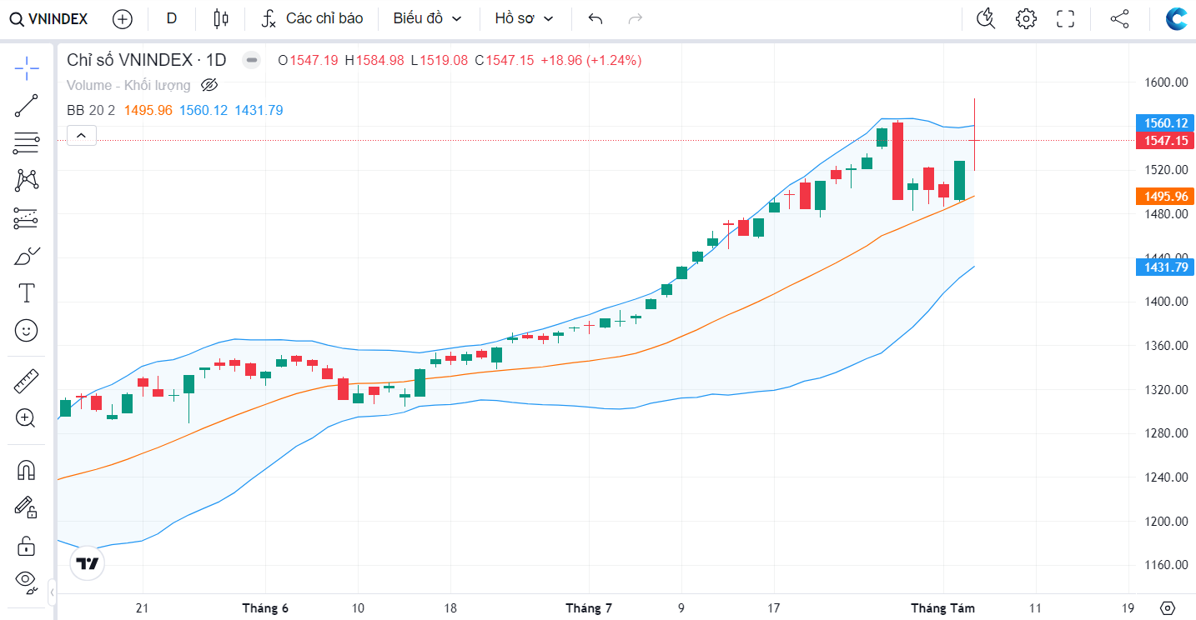Open Các chỉ báo indicators menu
Viewport: 1196px width, 620px height.
[x=312, y=18]
